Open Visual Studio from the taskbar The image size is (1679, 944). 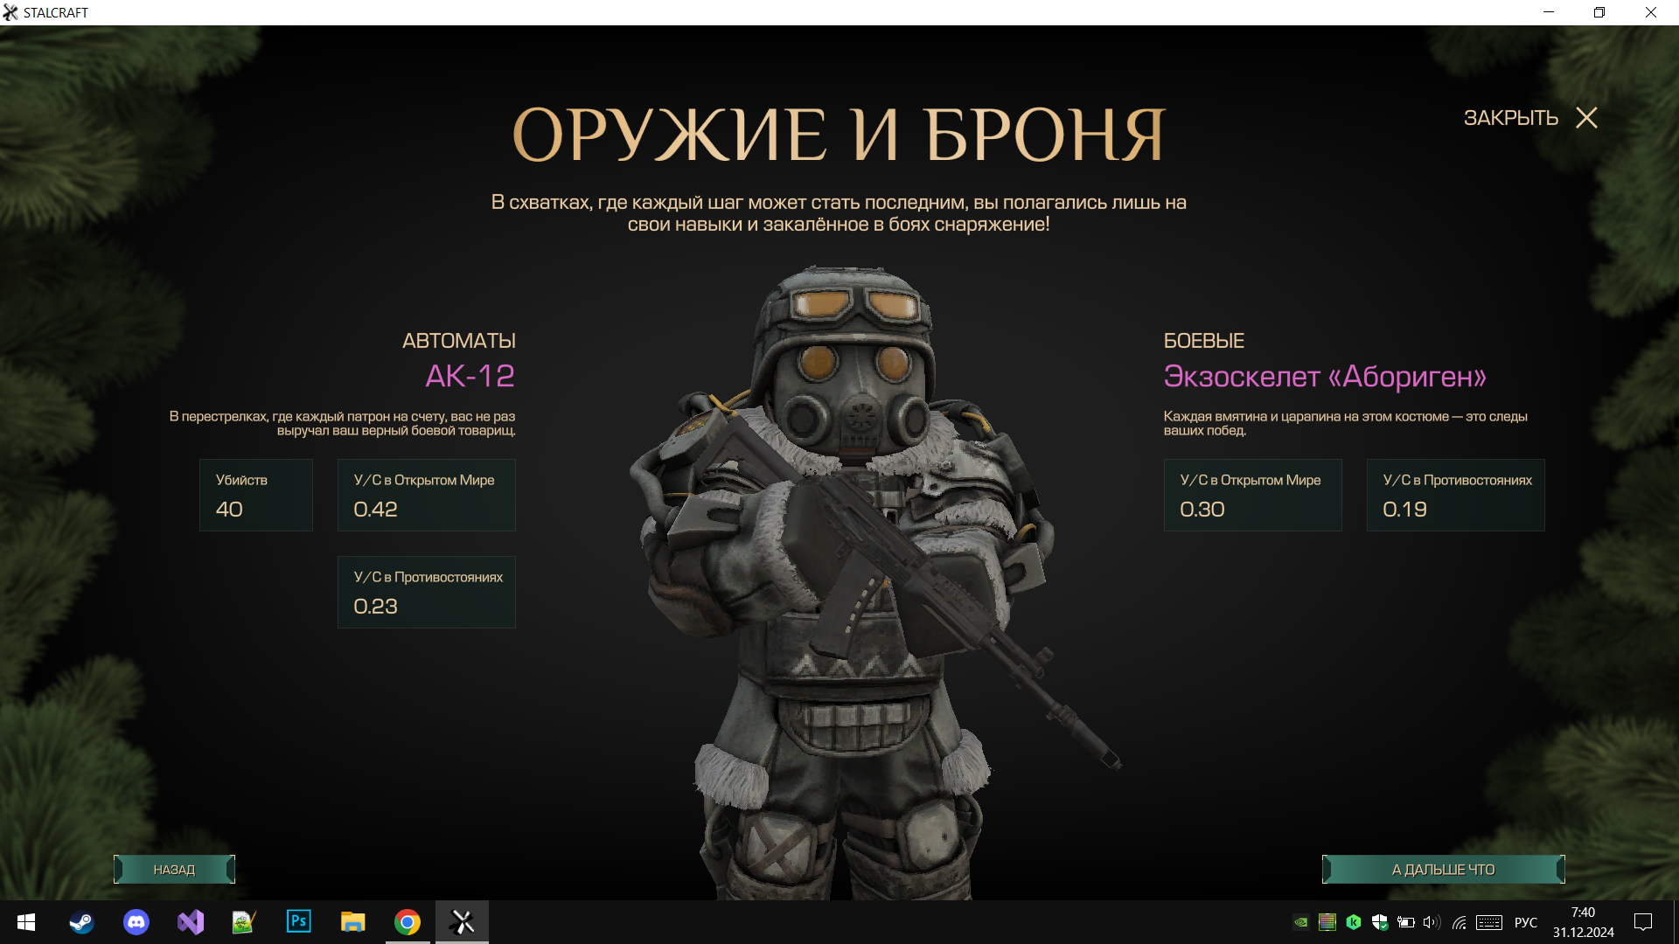tap(190, 922)
